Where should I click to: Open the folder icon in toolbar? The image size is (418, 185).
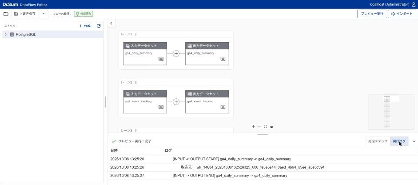[x=6, y=14]
